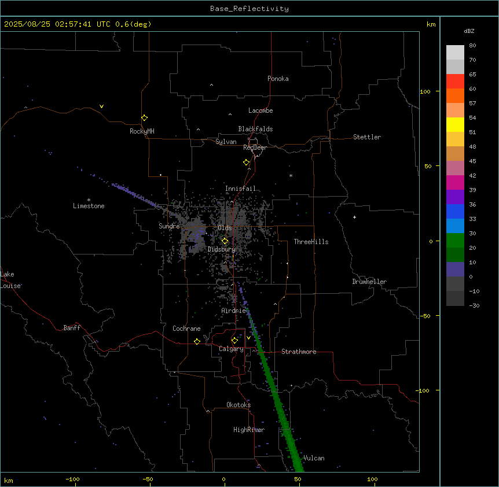
Task: Click the Blackfalds town label
Action: pos(255,129)
